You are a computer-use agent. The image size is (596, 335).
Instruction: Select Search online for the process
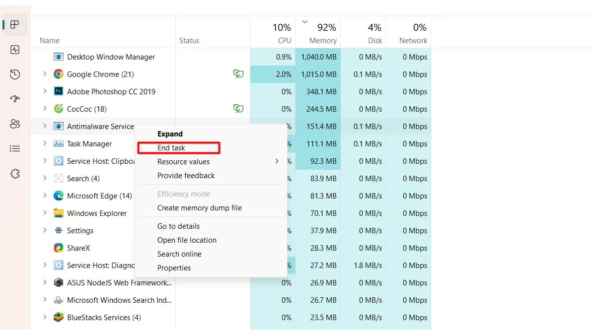point(179,254)
